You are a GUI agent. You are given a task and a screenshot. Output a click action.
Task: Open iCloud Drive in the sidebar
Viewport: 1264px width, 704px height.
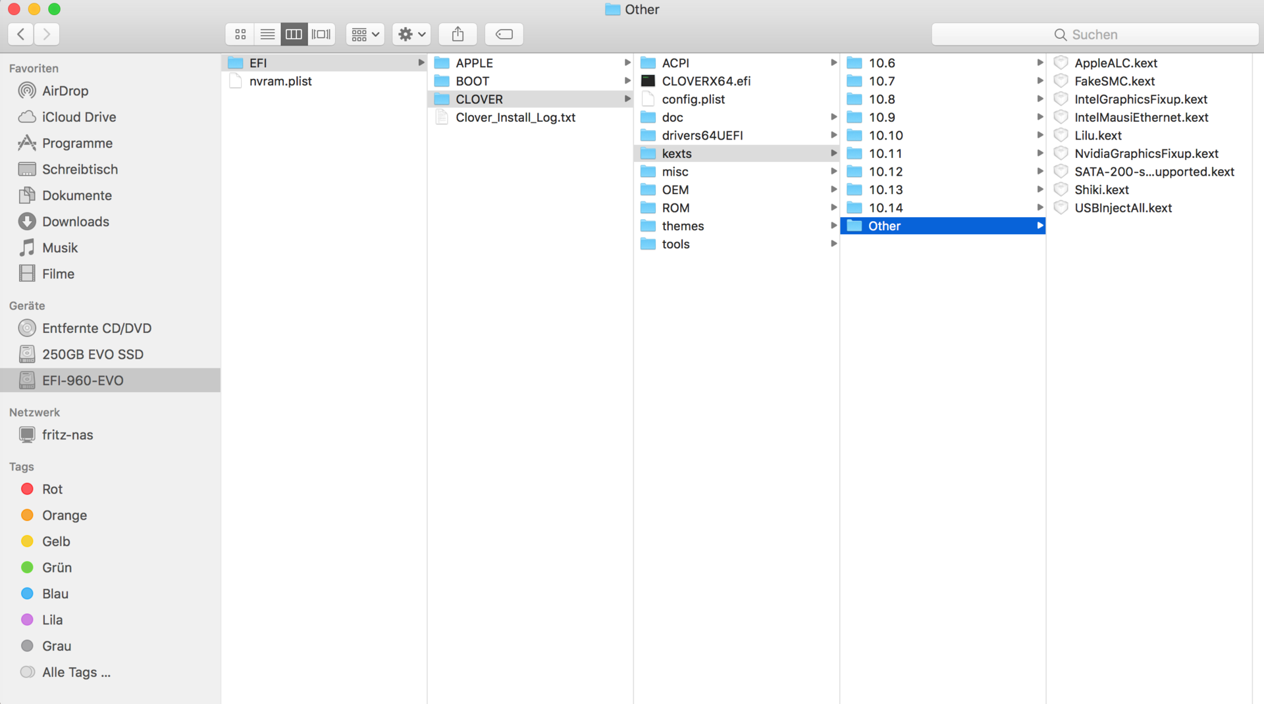click(x=111, y=117)
